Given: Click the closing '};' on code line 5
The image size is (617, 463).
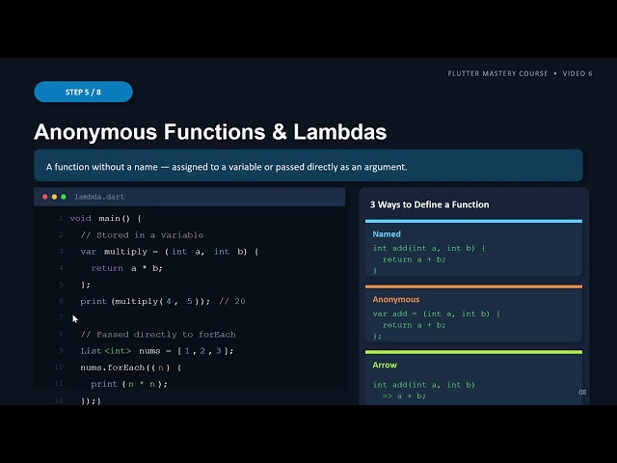Looking at the screenshot, I should click(x=85, y=285).
